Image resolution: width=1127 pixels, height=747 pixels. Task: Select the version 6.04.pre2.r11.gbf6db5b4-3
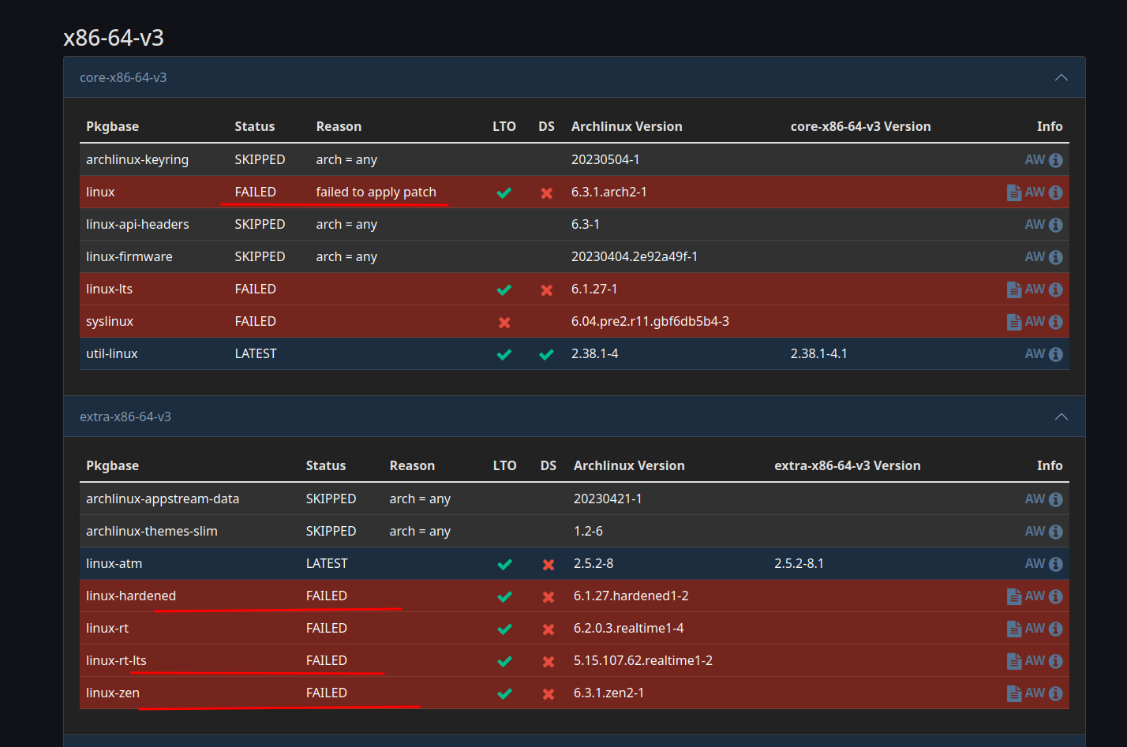click(x=650, y=321)
